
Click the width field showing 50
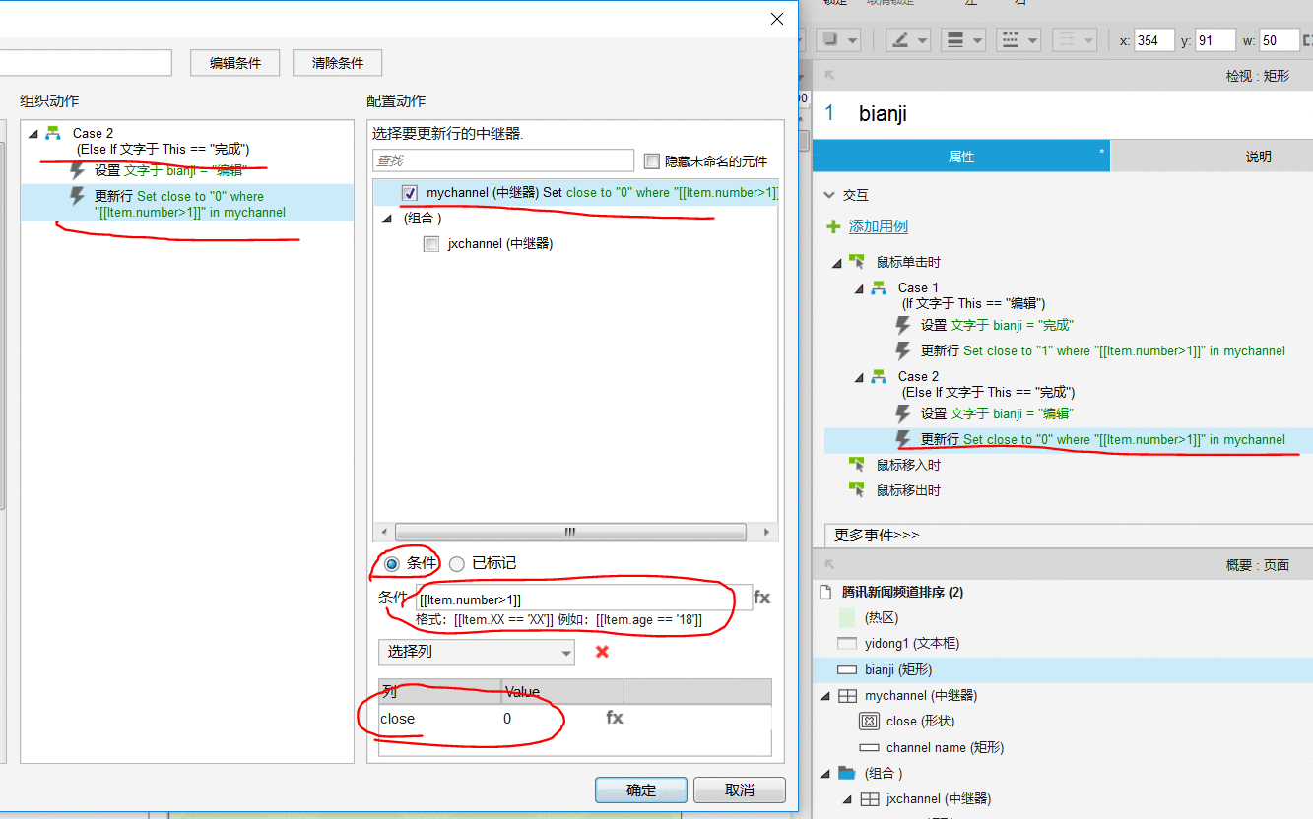pos(1279,40)
